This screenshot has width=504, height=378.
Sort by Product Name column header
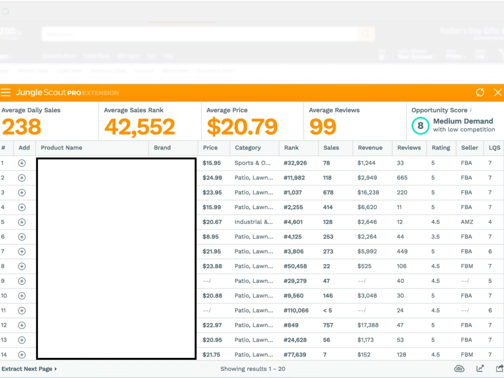pyautogui.click(x=61, y=148)
